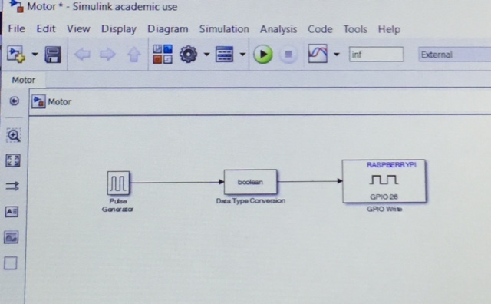Open the Library Browser icon
This screenshot has height=304, width=491.
[x=163, y=55]
